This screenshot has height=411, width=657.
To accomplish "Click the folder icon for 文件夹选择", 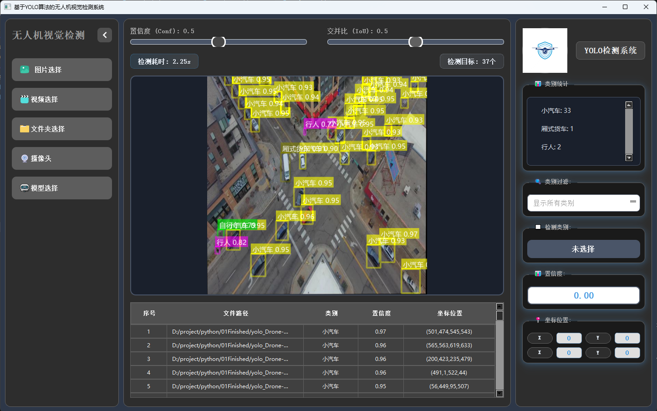I will pos(25,129).
